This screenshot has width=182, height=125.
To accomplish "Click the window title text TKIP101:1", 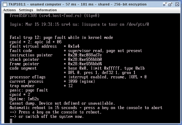I will pyautogui.click(x=17, y=4).
